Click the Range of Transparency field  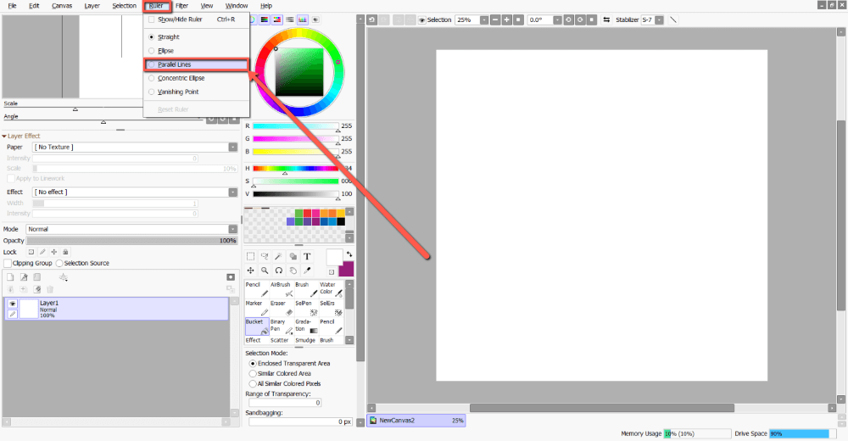click(286, 403)
